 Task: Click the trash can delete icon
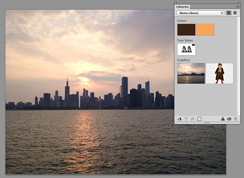click(235, 119)
